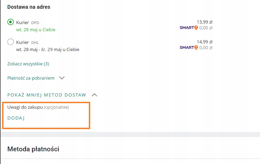Viewport: 260px width, 164px height.
Task: Choose the DHL courier radio button
Action: click(x=11, y=42)
